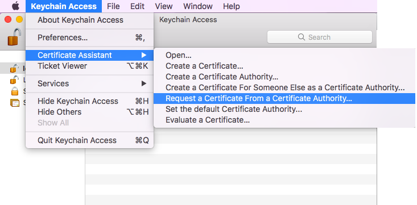Select the locked keychain sidebar icon

tap(15, 91)
